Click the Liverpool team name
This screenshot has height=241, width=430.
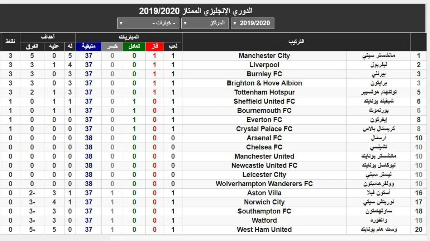point(264,65)
